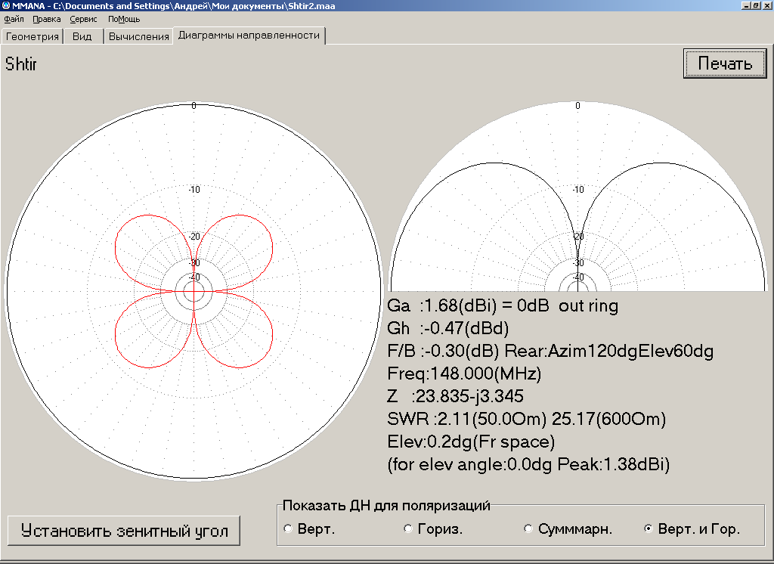
Task: Select the Верт. и Гор. radio button
Action: click(x=692, y=529)
